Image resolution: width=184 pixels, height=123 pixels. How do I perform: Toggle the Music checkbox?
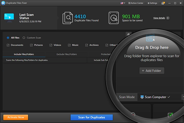click(69, 45)
